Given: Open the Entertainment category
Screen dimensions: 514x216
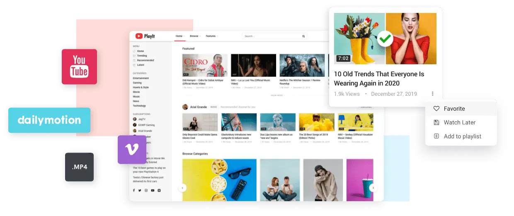Looking at the screenshot, I should coord(141,78).
